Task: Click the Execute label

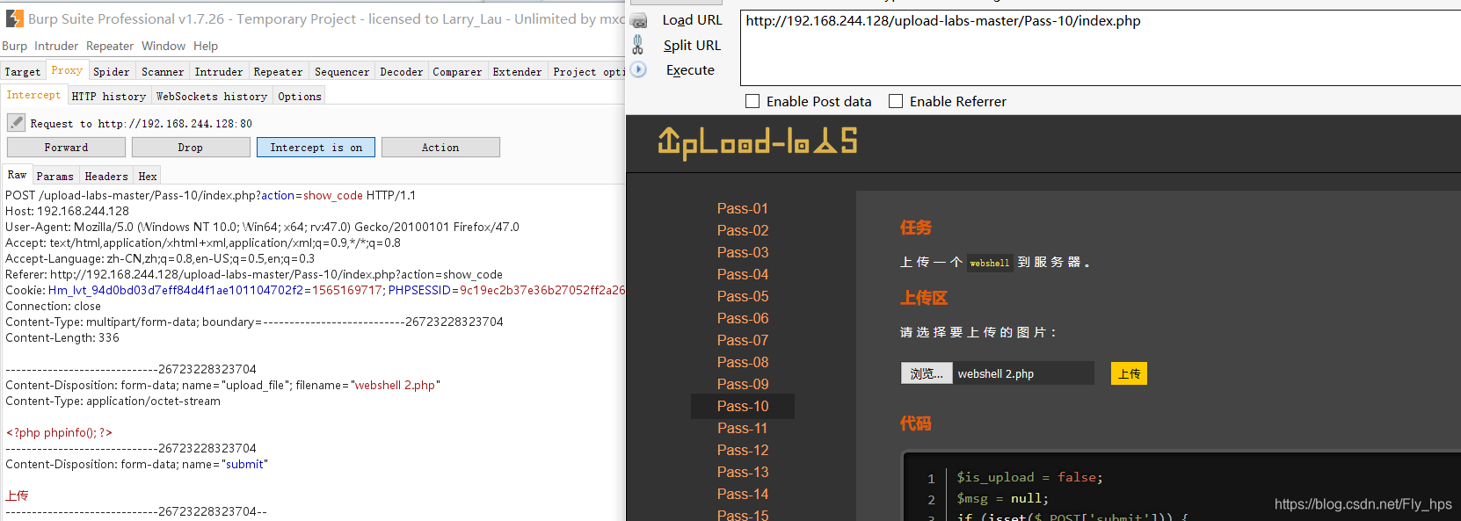Action: click(690, 70)
